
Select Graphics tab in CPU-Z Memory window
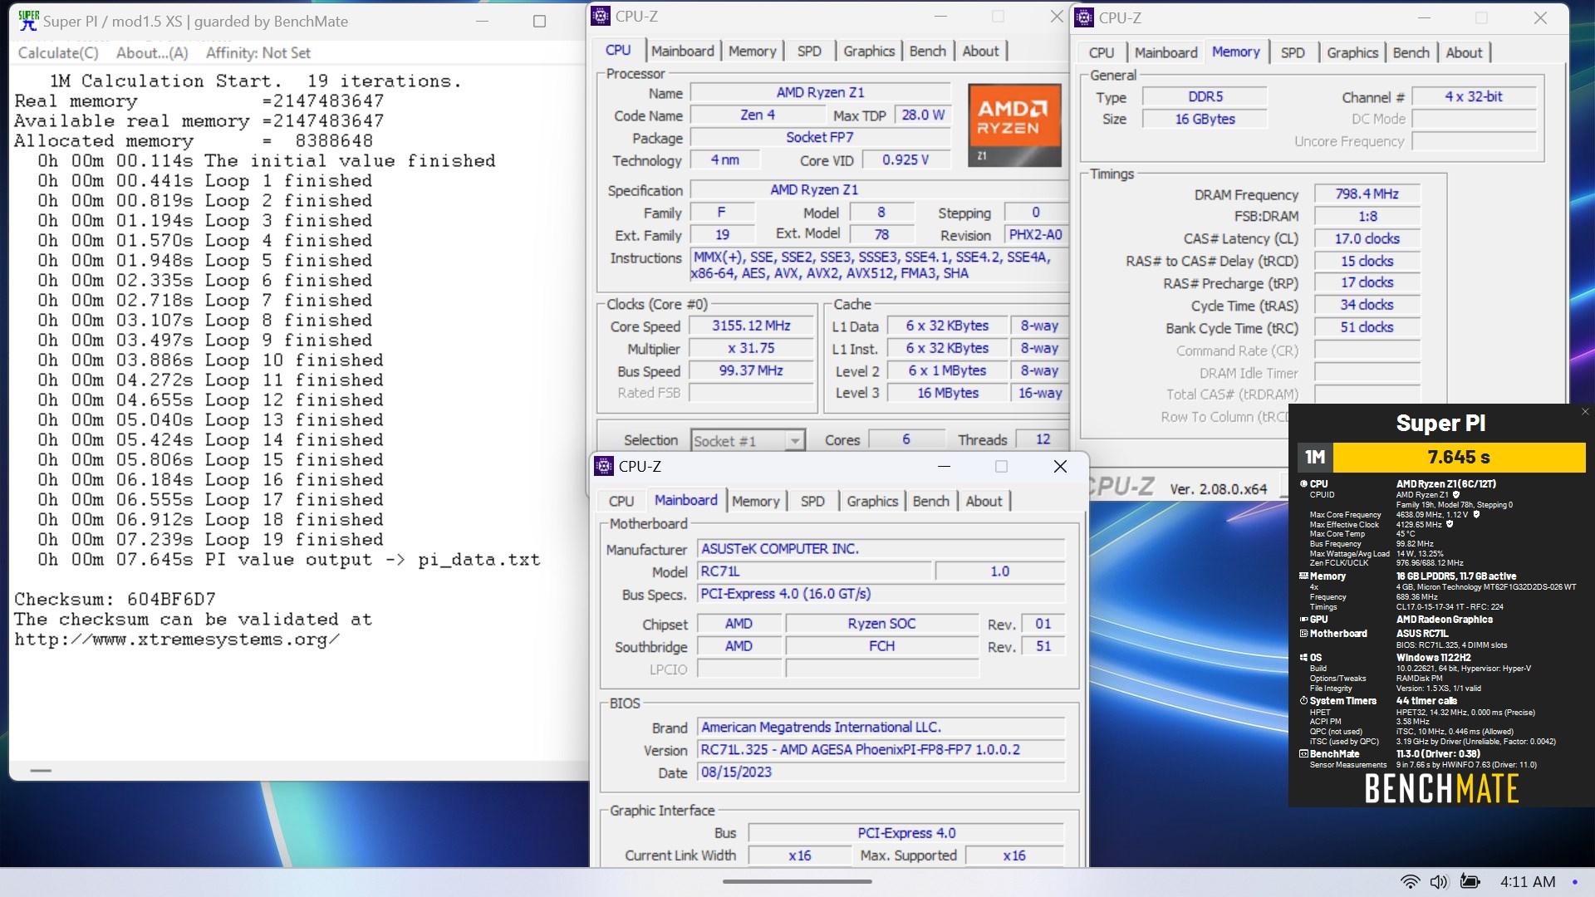pos(1352,52)
